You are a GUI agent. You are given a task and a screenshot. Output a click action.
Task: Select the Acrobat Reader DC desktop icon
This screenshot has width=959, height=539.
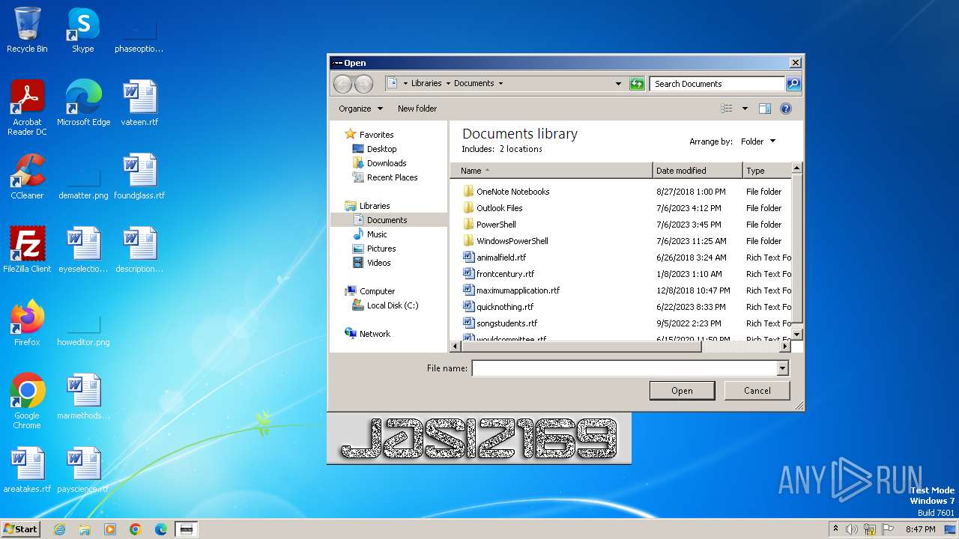pos(27,108)
